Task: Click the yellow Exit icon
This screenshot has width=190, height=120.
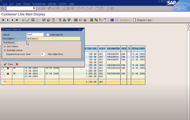Action: click(54, 8)
